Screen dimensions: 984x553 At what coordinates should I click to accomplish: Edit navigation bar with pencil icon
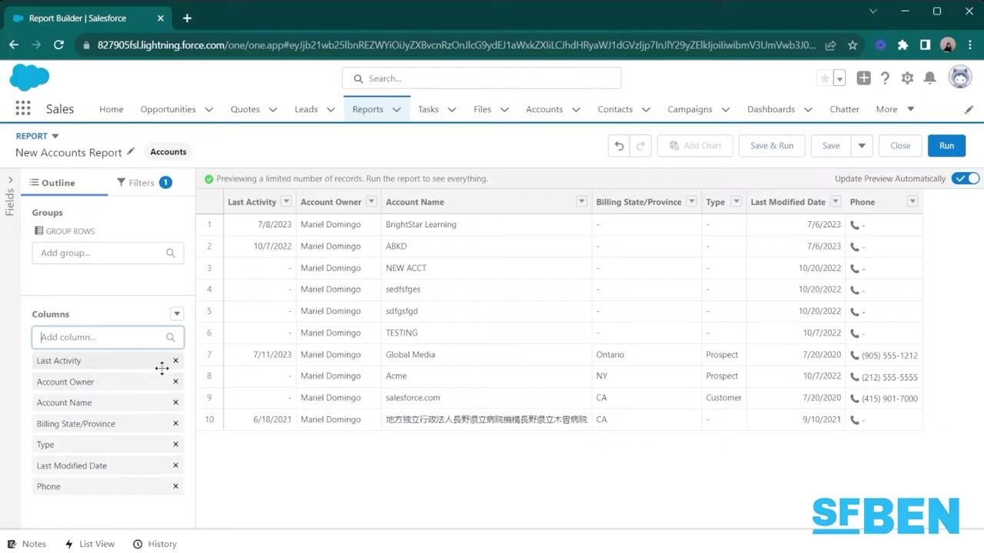969,110
